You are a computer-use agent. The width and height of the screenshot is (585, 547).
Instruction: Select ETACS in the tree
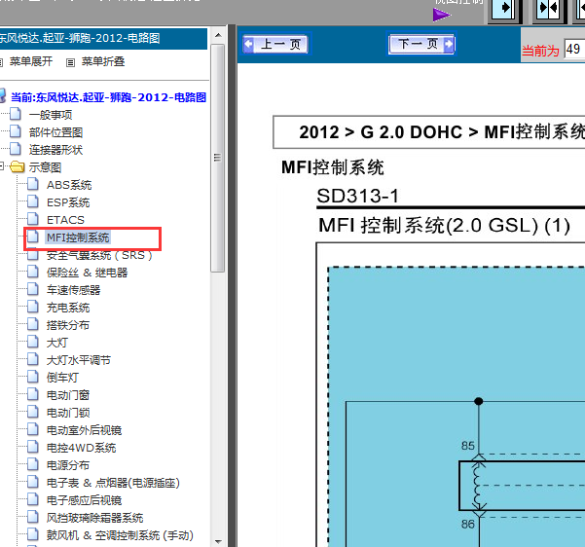click(65, 220)
